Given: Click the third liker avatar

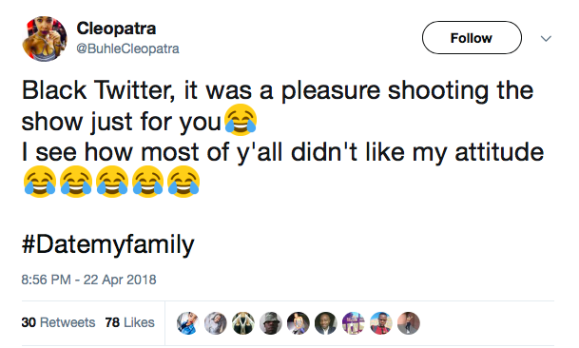Looking at the screenshot, I should click(243, 323).
